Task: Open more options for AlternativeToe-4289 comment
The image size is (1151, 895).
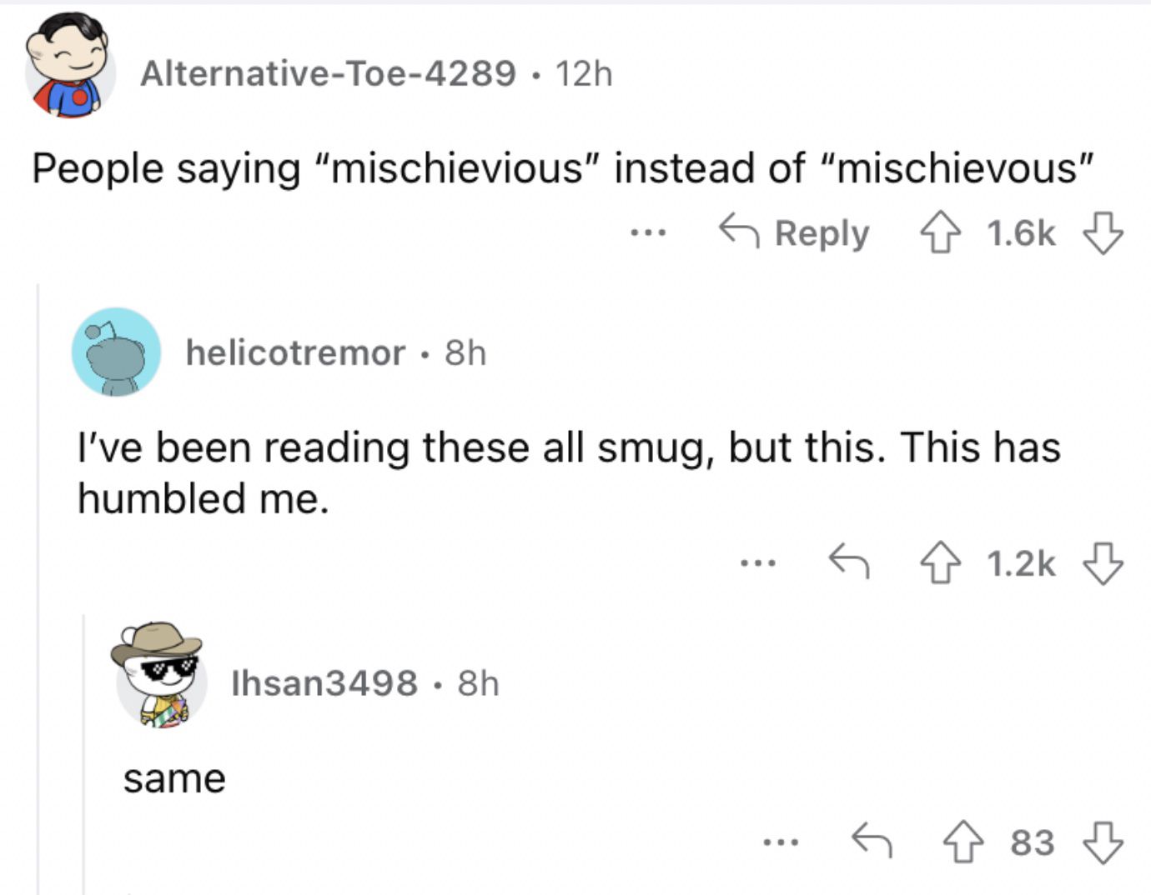Action: 648,233
